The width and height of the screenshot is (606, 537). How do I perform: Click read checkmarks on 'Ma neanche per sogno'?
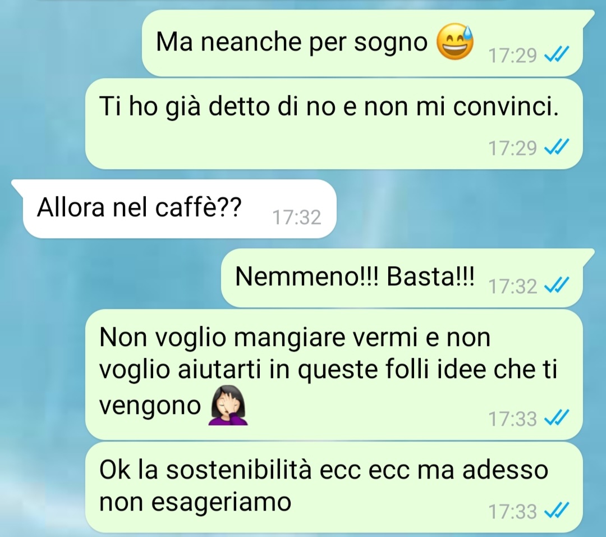(x=556, y=54)
